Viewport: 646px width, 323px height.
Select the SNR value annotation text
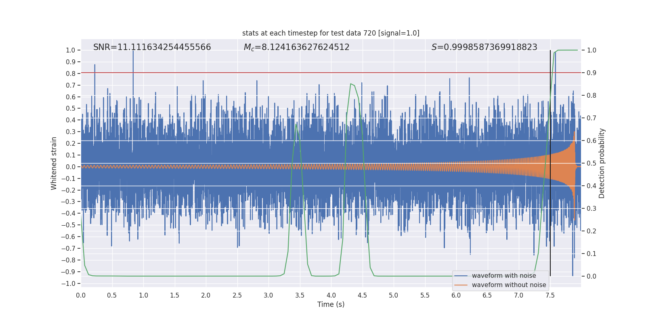click(x=152, y=47)
